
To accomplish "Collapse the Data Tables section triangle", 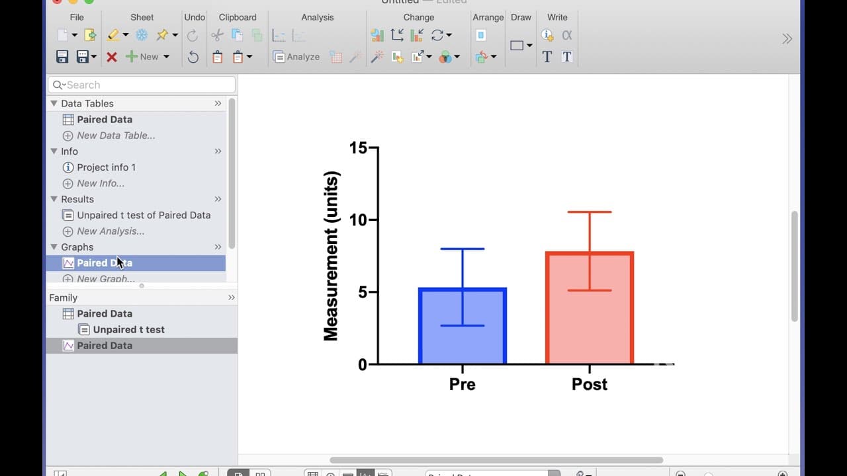I will point(54,103).
